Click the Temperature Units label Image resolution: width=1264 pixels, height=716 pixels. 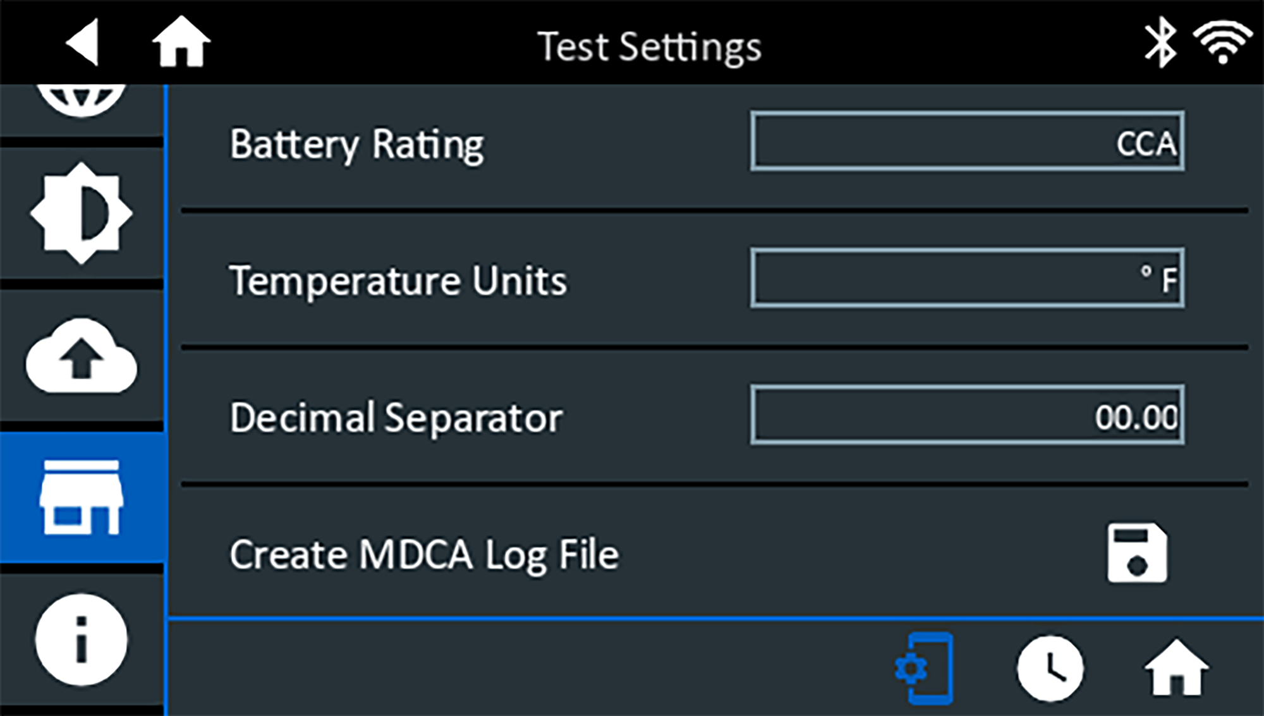pos(398,281)
